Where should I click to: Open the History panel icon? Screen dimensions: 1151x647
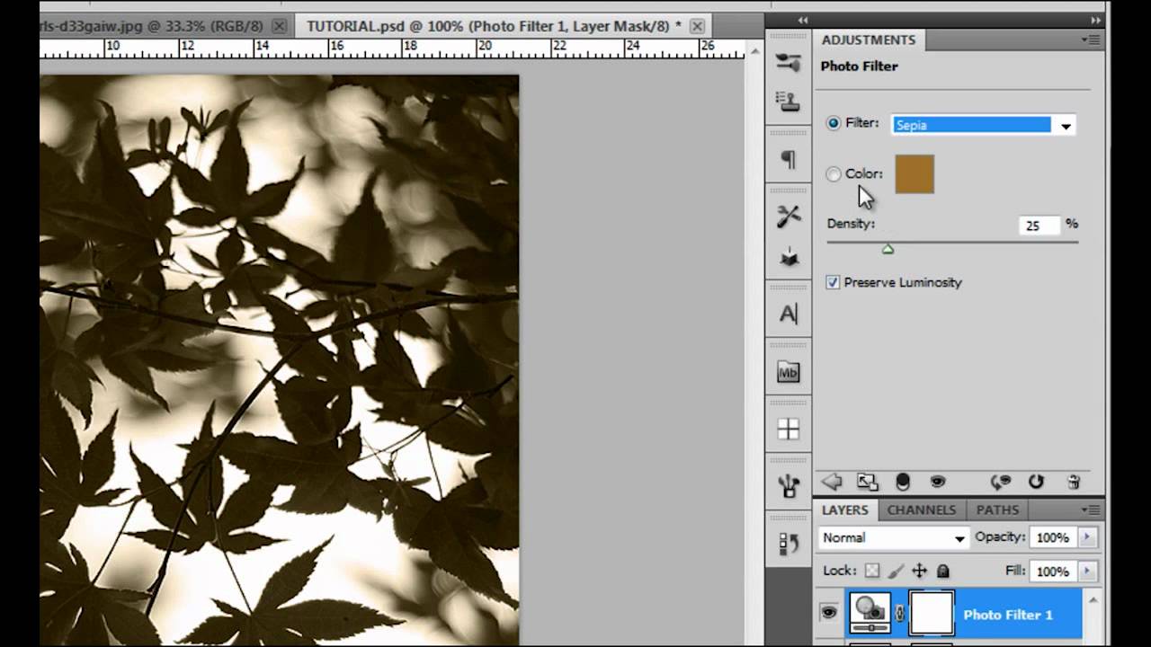point(789,544)
